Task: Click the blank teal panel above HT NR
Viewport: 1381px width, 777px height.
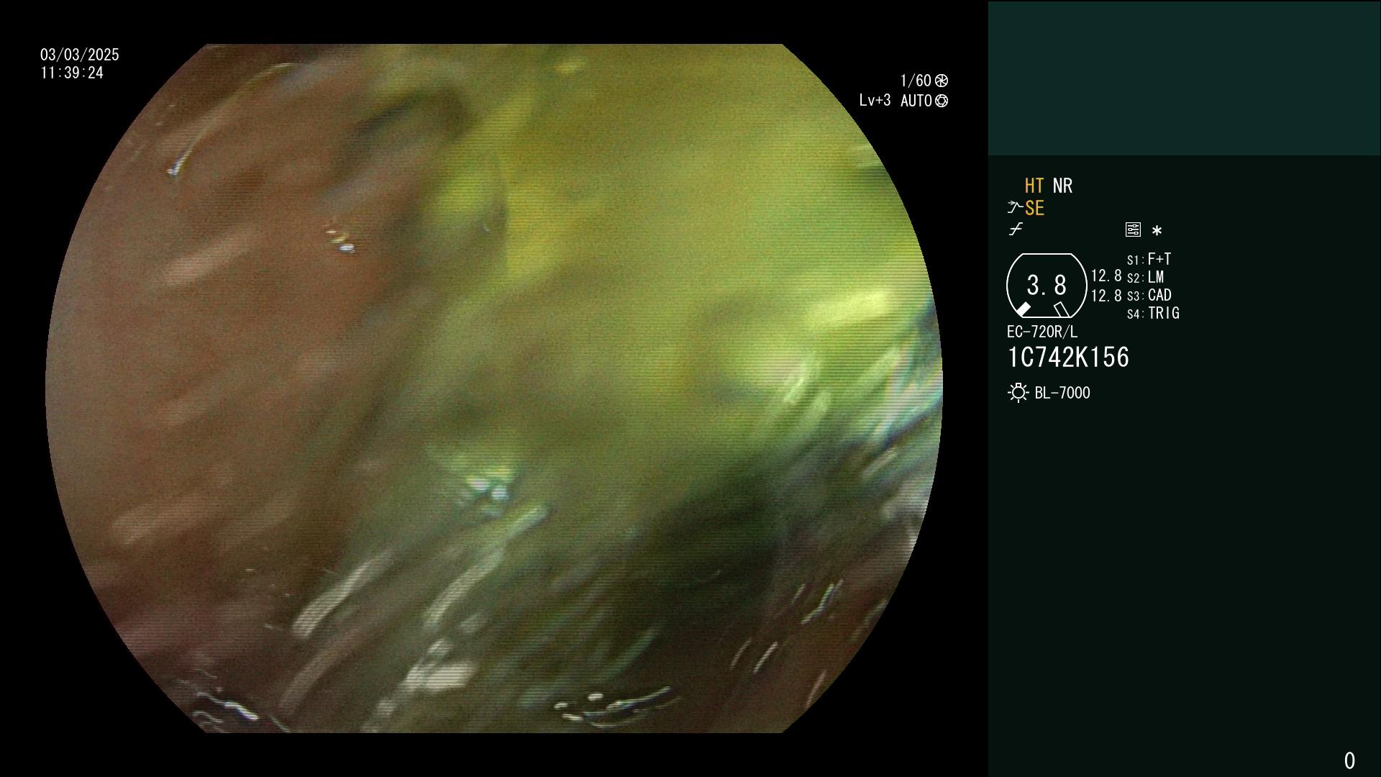Action: coord(1185,78)
